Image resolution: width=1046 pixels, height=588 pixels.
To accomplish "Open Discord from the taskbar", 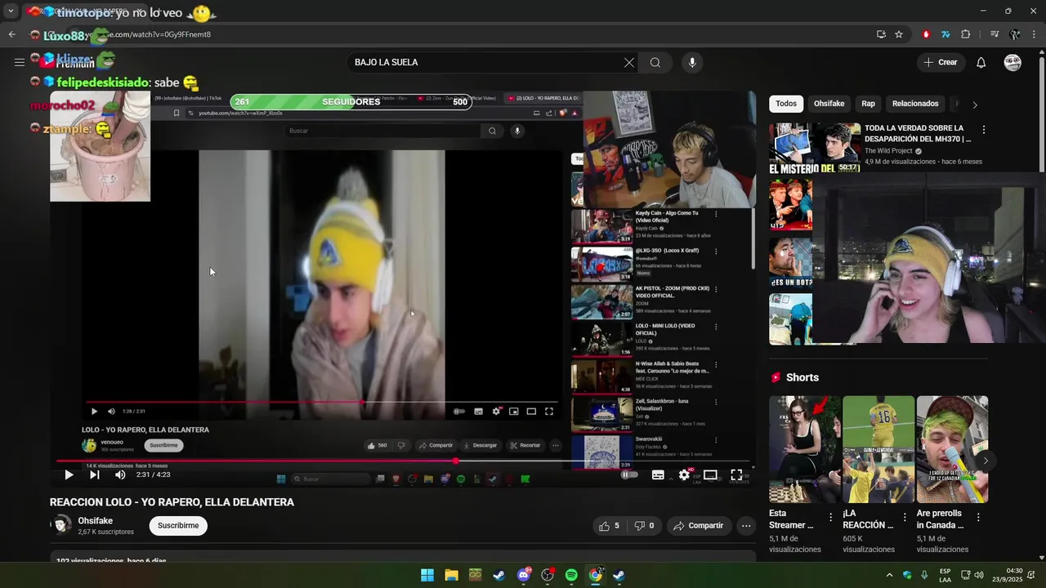I will tap(524, 575).
